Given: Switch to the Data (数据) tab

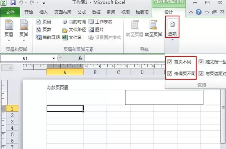Looking at the screenshot, I should coord(96,12).
